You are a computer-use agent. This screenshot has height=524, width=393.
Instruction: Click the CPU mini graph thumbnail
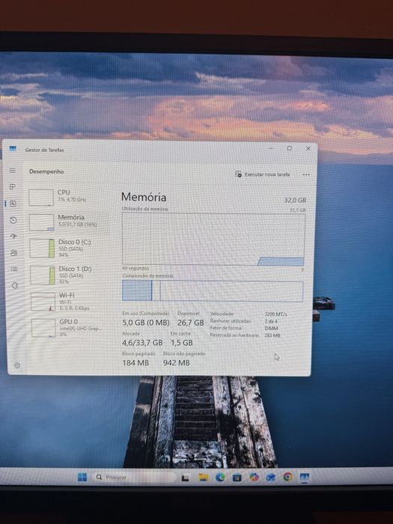[x=41, y=198]
